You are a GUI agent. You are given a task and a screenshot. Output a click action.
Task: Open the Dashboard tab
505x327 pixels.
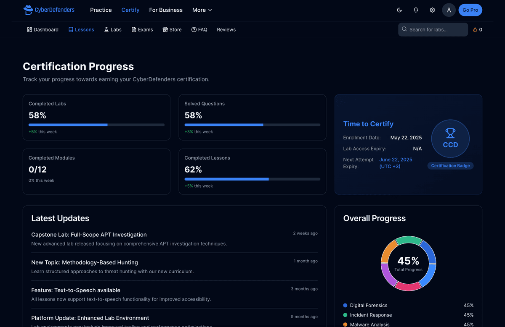tap(43, 30)
